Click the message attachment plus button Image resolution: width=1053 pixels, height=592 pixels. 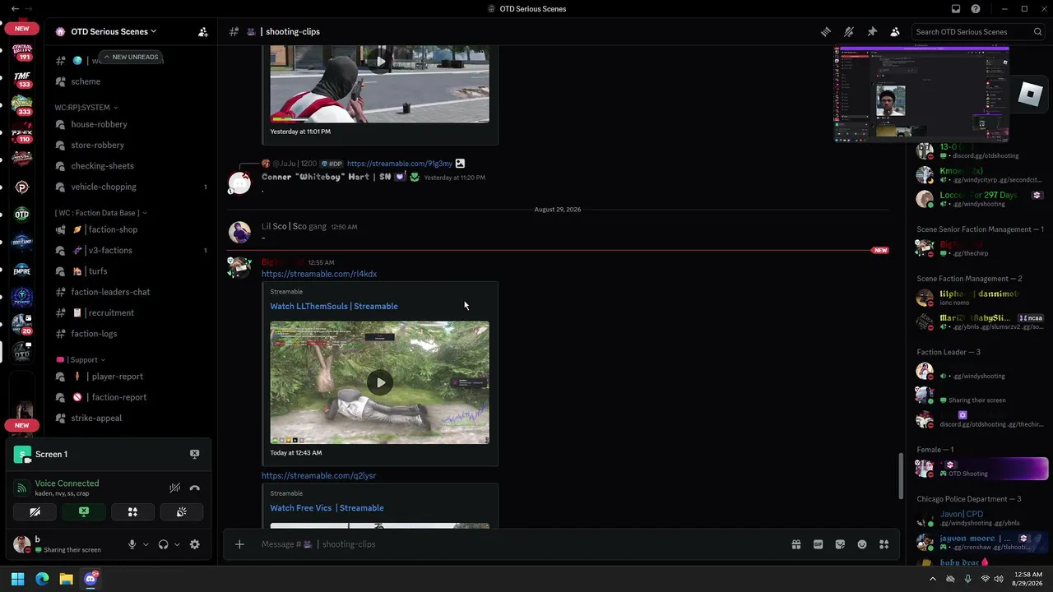pos(239,544)
